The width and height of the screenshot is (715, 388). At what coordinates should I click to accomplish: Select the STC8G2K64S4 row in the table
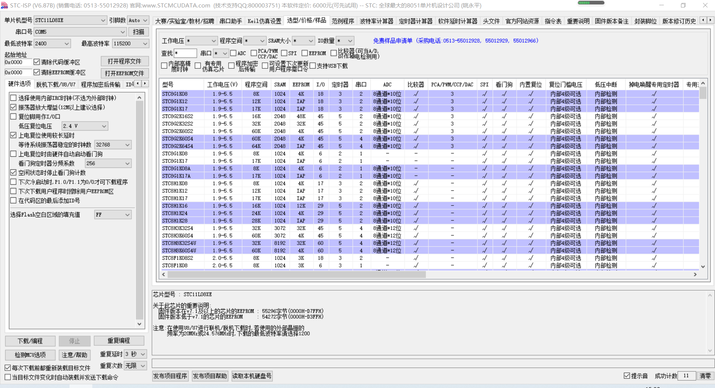(x=430, y=146)
